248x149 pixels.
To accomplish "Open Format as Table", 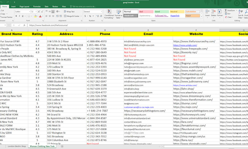I will click(118, 14).
